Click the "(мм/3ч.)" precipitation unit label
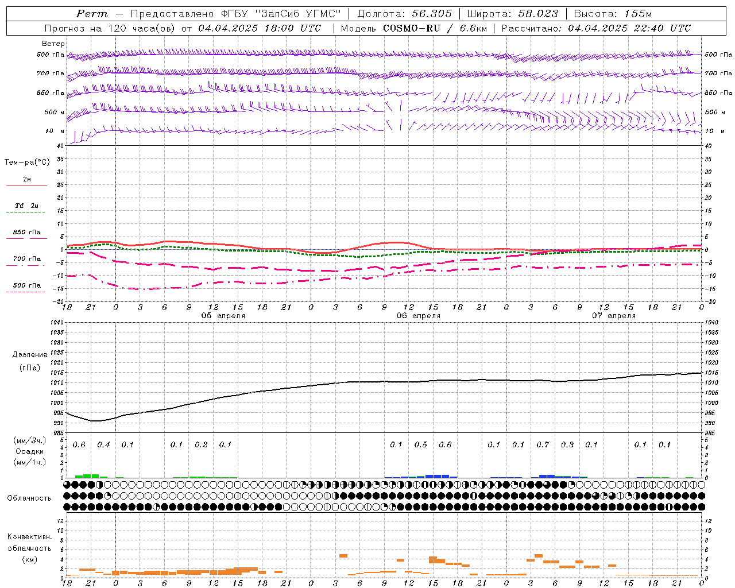The width and height of the screenshot is (735, 588). [30, 441]
